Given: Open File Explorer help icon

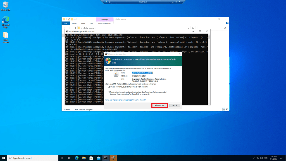Looking at the screenshot, I should click(227, 23).
